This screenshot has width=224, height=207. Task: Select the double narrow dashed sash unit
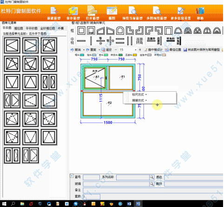(x=12, y=156)
